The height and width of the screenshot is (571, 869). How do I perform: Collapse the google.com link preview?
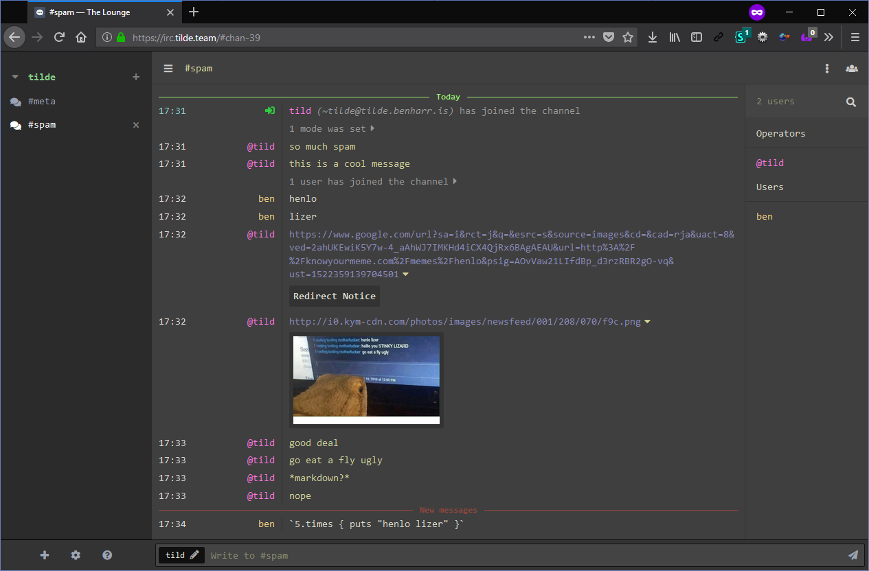pos(405,275)
